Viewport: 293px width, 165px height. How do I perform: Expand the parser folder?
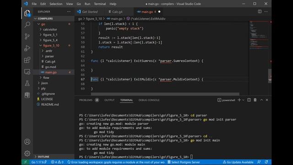(x=49, y=56)
